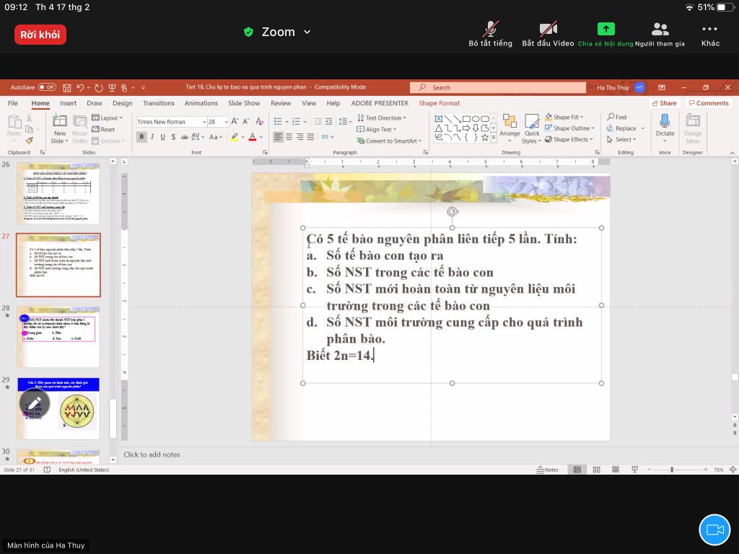Open Change Case Aa dropdown
This screenshot has width=739, height=554.
tap(215, 136)
